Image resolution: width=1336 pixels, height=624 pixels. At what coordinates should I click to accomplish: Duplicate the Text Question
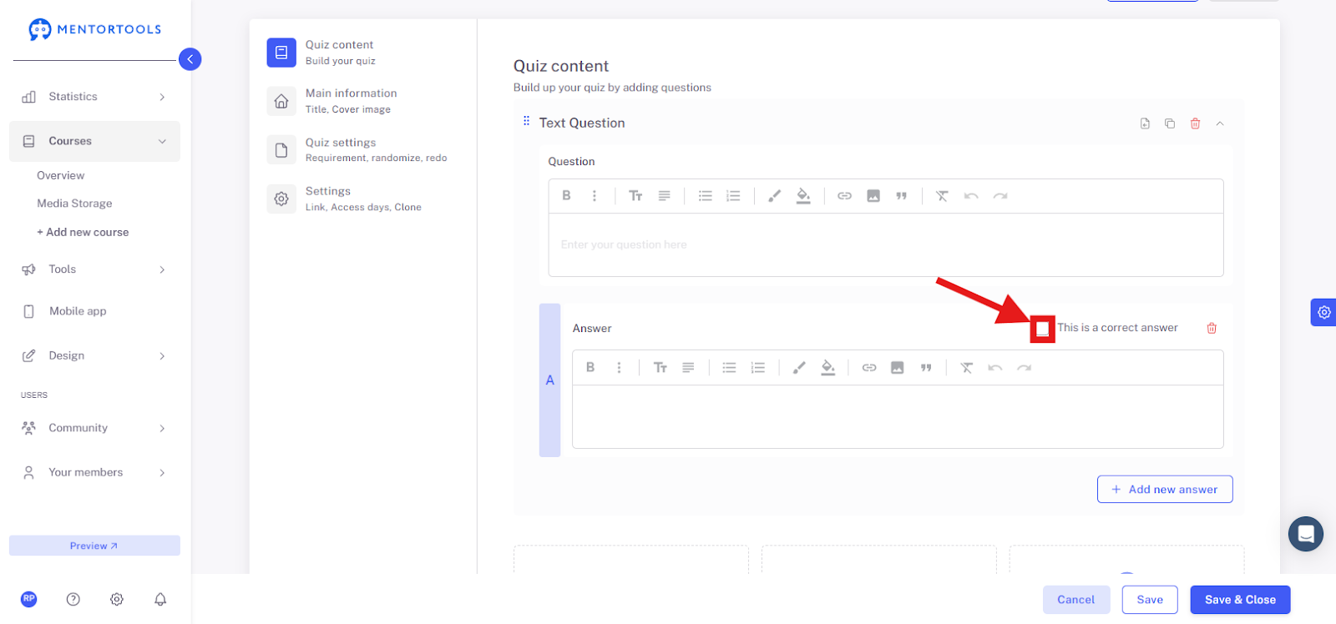1170,123
